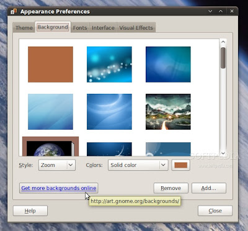Click the wallpaper list scrollbar thumb
Viewport: 248px width, 231px height.
click(x=223, y=58)
